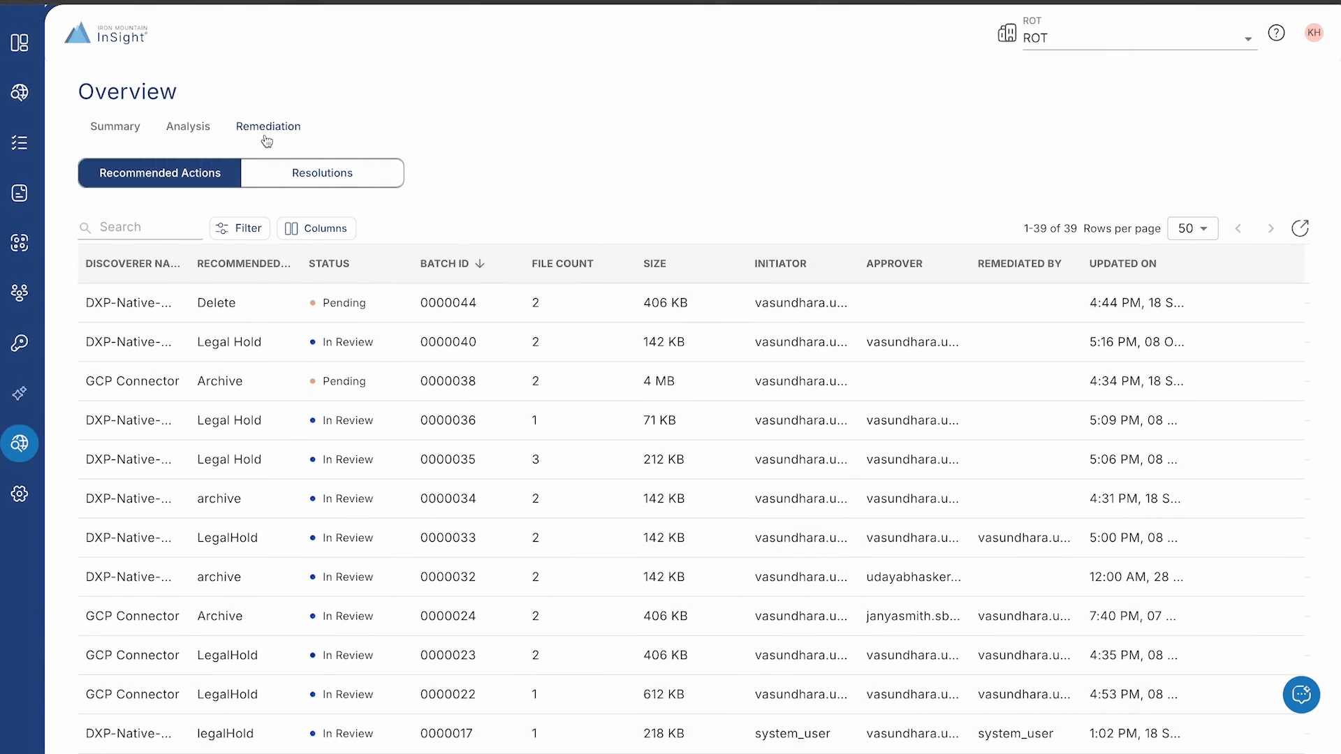Screen dimensions: 1341x754
Task: Sort by Initiator column header
Action: [x=780, y=263]
